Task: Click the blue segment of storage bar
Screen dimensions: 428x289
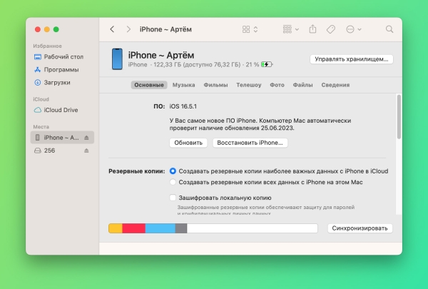Action: click(160, 228)
